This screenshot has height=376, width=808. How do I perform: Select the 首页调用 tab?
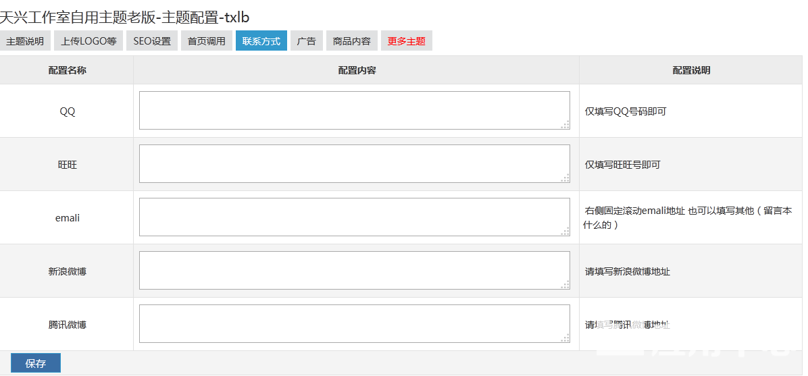[x=207, y=41]
